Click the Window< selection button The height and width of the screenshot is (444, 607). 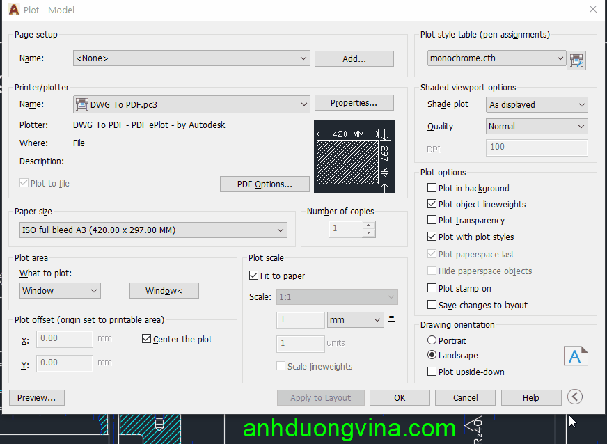click(164, 290)
